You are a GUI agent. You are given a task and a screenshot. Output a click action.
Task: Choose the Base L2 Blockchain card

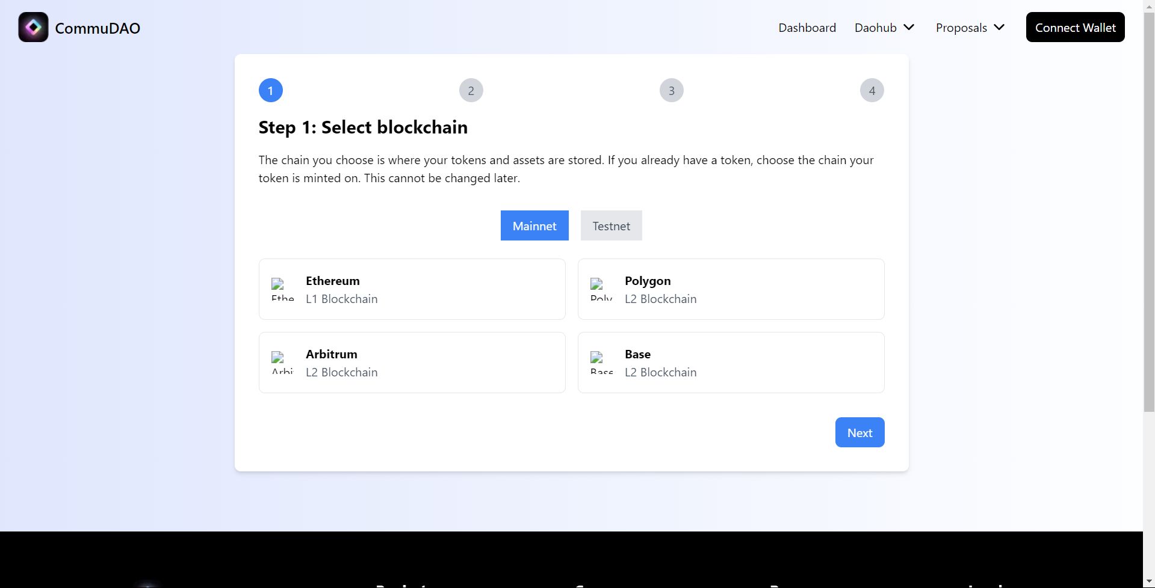pos(731,363)
